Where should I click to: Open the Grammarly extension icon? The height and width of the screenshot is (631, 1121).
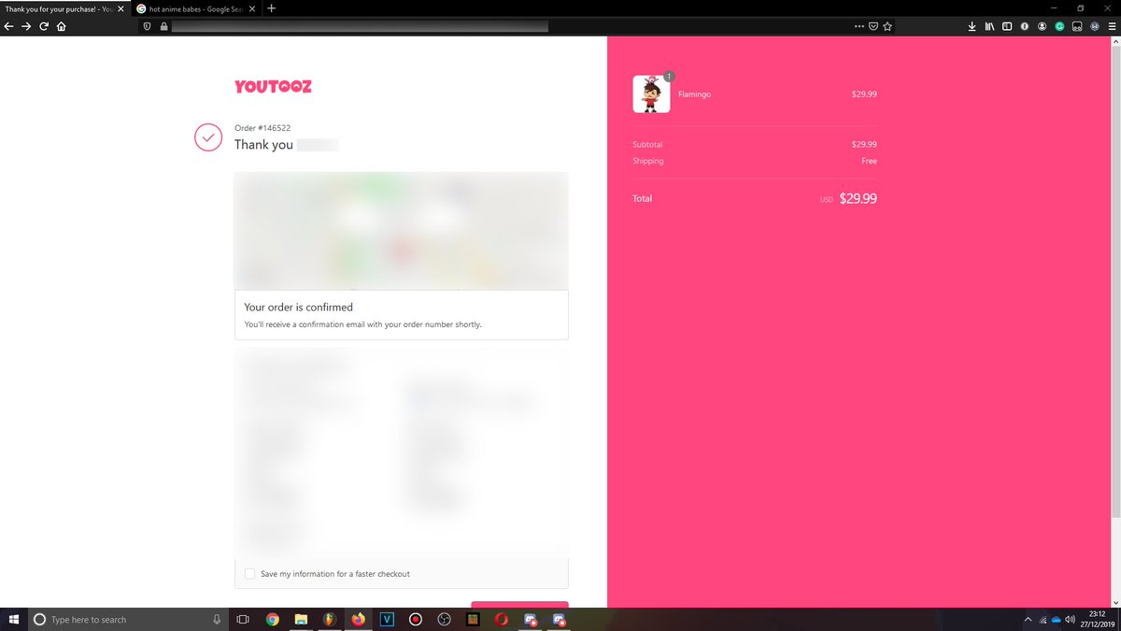point(1059,26)
